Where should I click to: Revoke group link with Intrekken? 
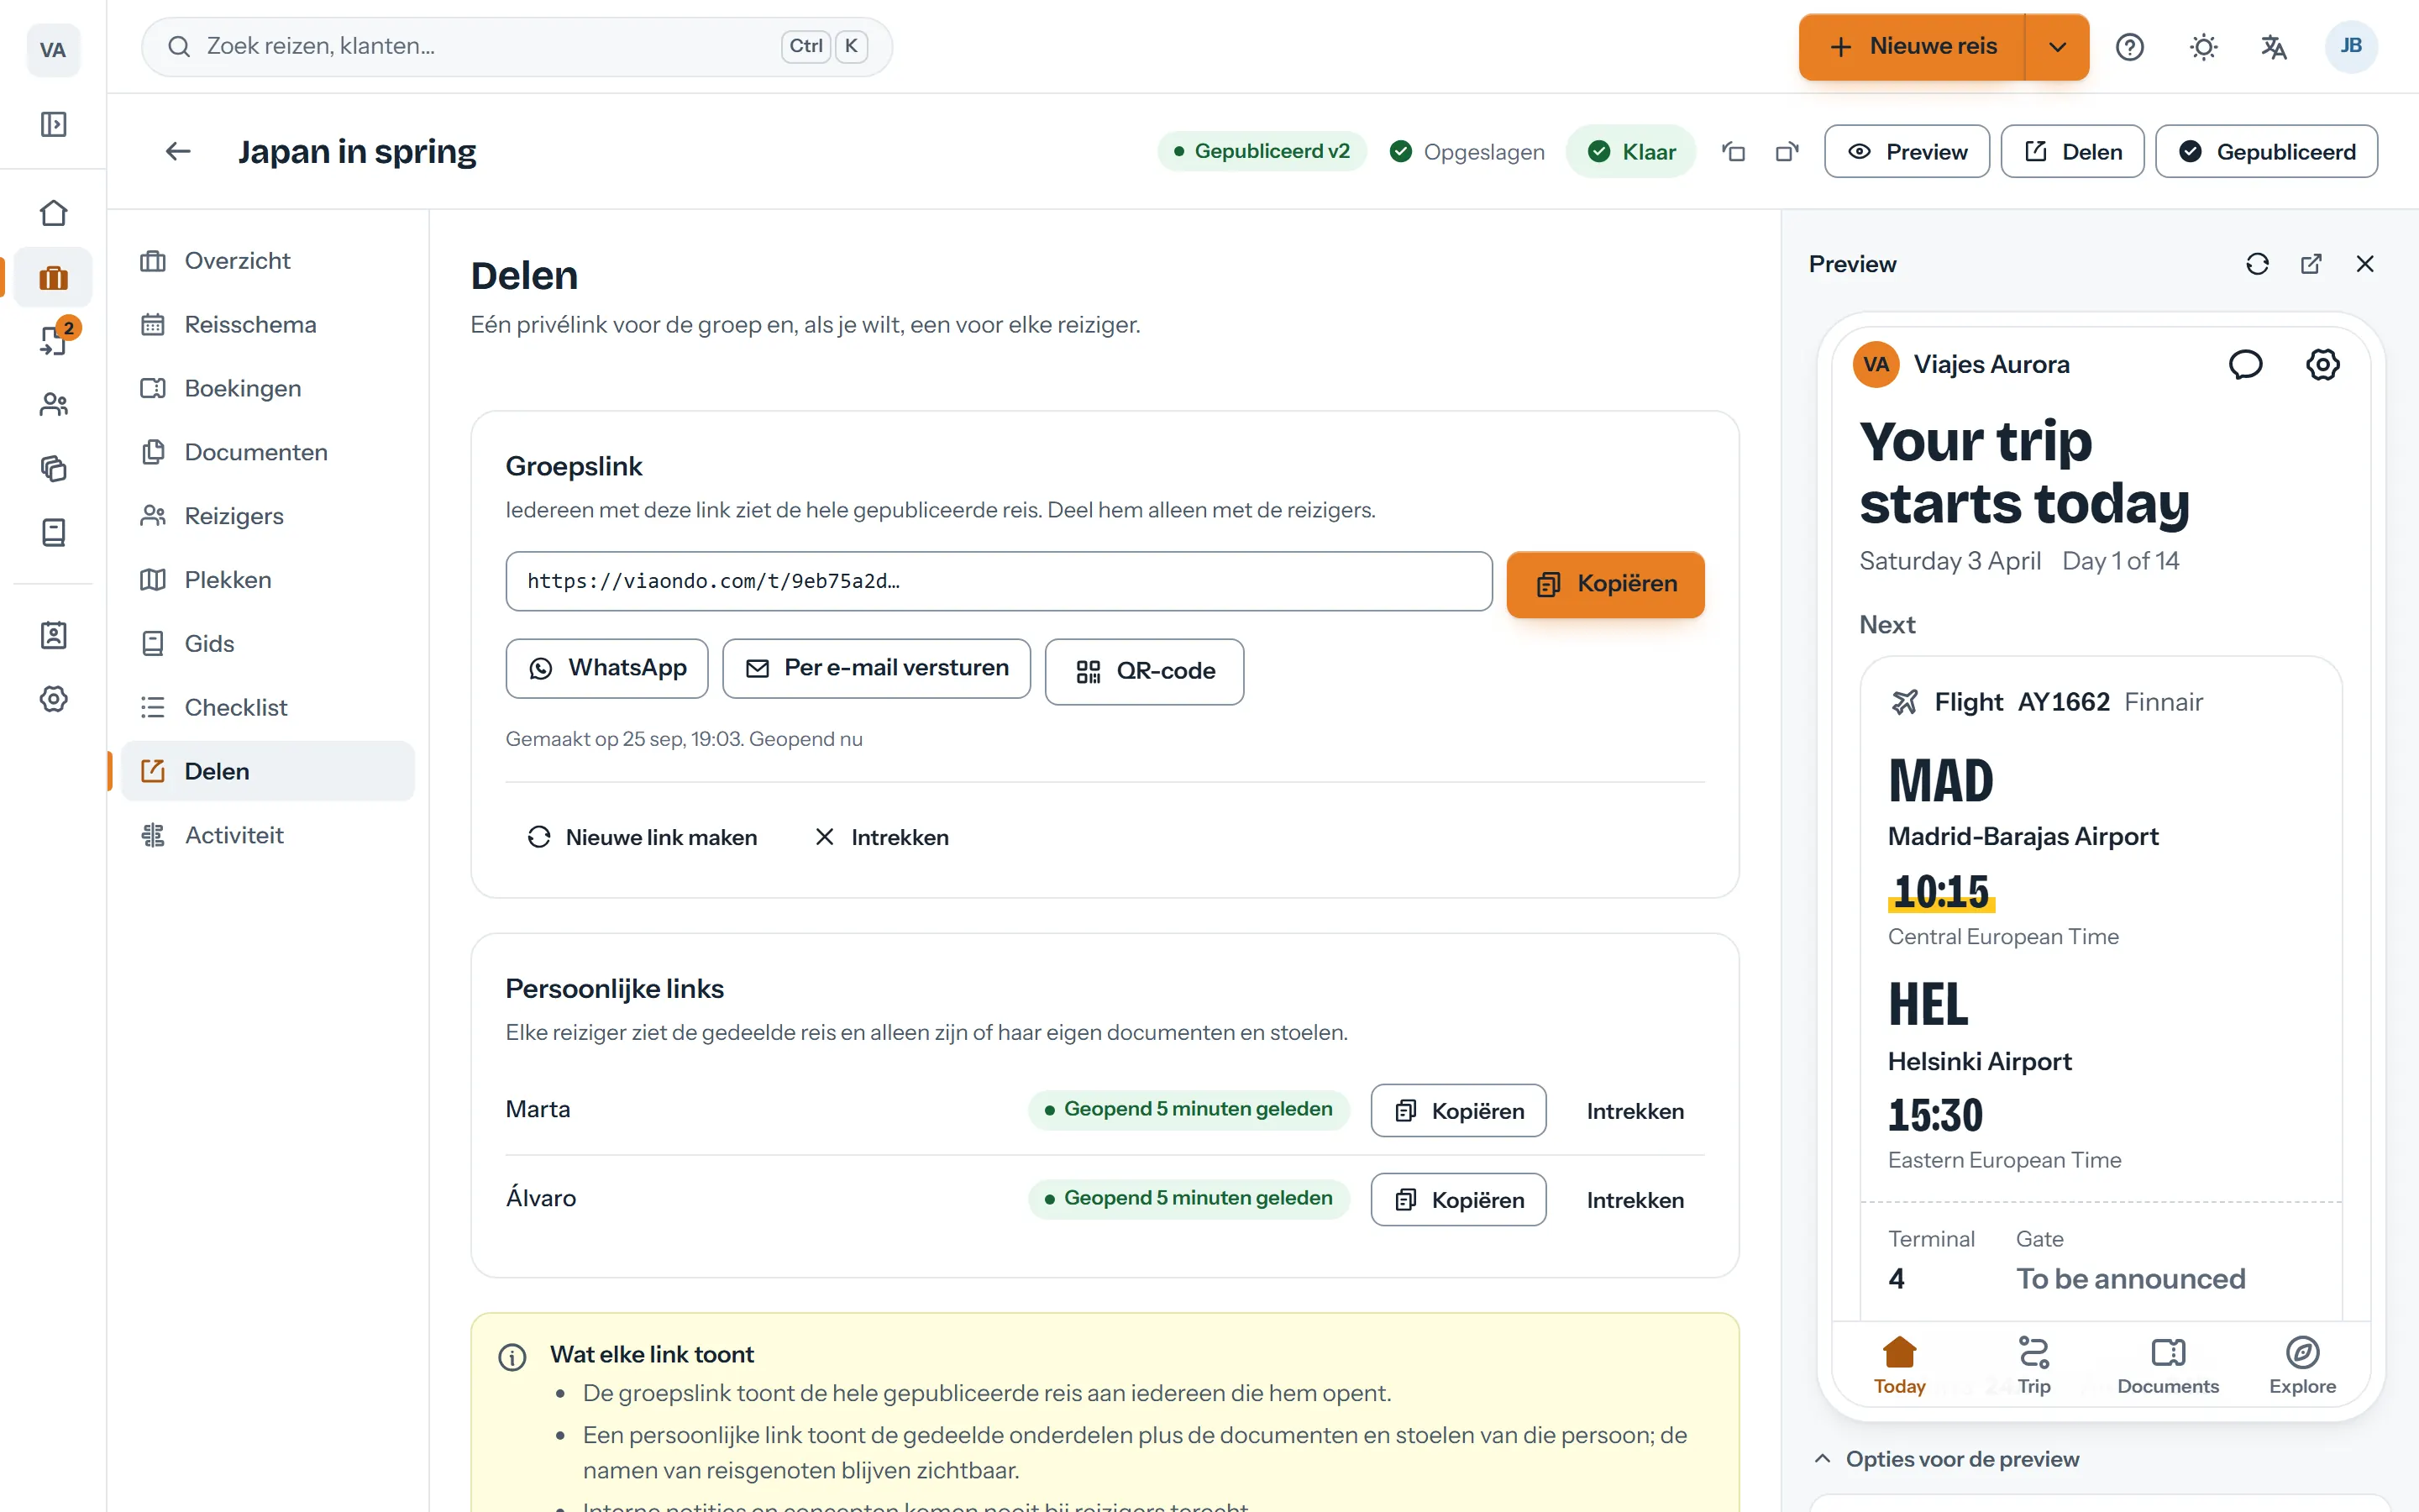(x=882, y=837)
